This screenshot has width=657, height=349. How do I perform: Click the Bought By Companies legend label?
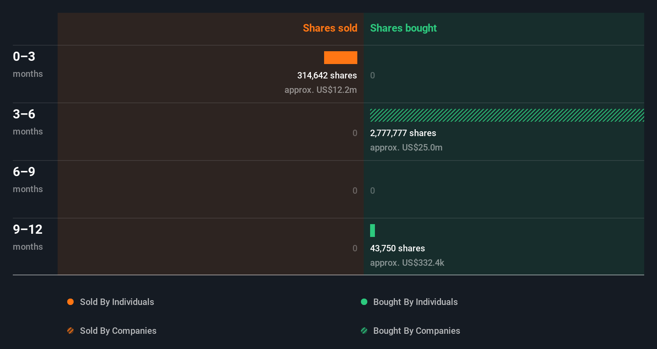(x=417, y=331)
